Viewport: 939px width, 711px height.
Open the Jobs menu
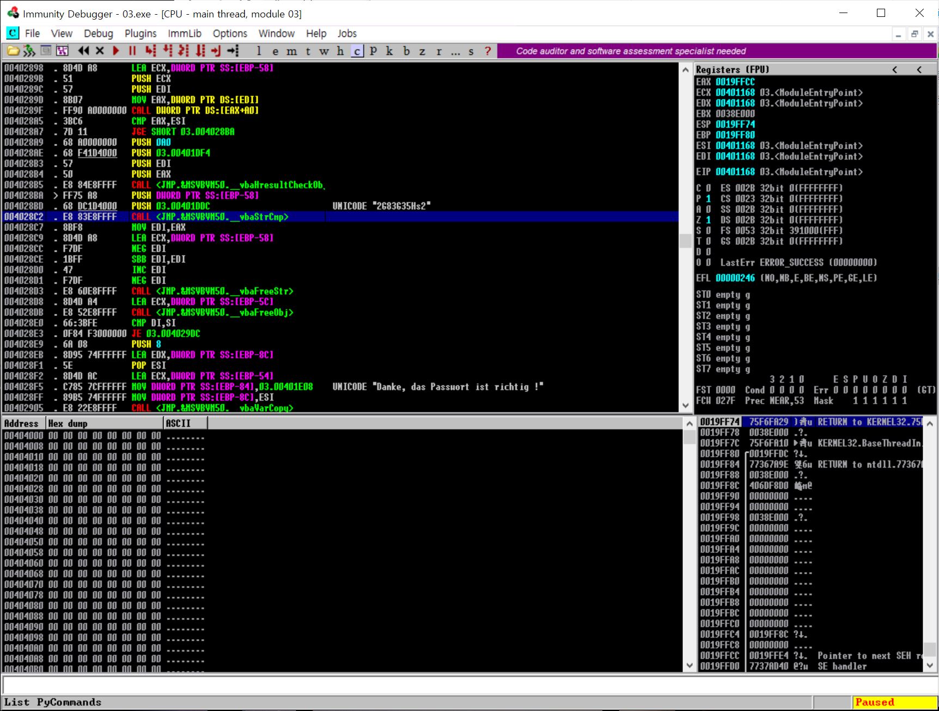tap(347, 33)
